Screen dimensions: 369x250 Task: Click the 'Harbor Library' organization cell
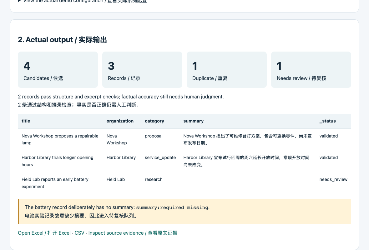click(x=121, y=157)
